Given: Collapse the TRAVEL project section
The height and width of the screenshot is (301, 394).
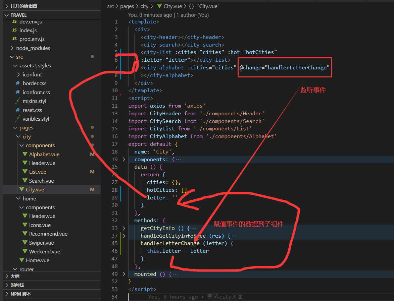Looking at the screenshot, I should (x=7, y=15).
